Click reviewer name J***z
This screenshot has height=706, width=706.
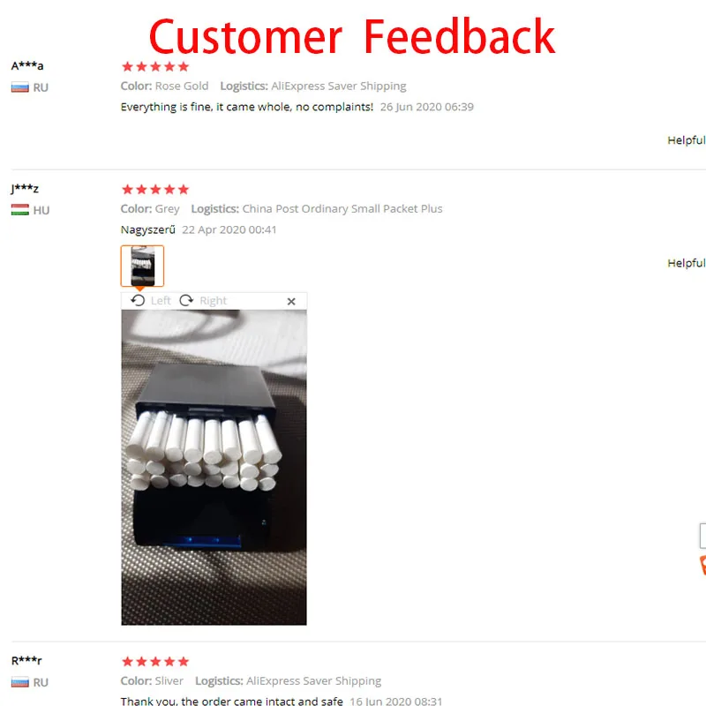(26, 188)
